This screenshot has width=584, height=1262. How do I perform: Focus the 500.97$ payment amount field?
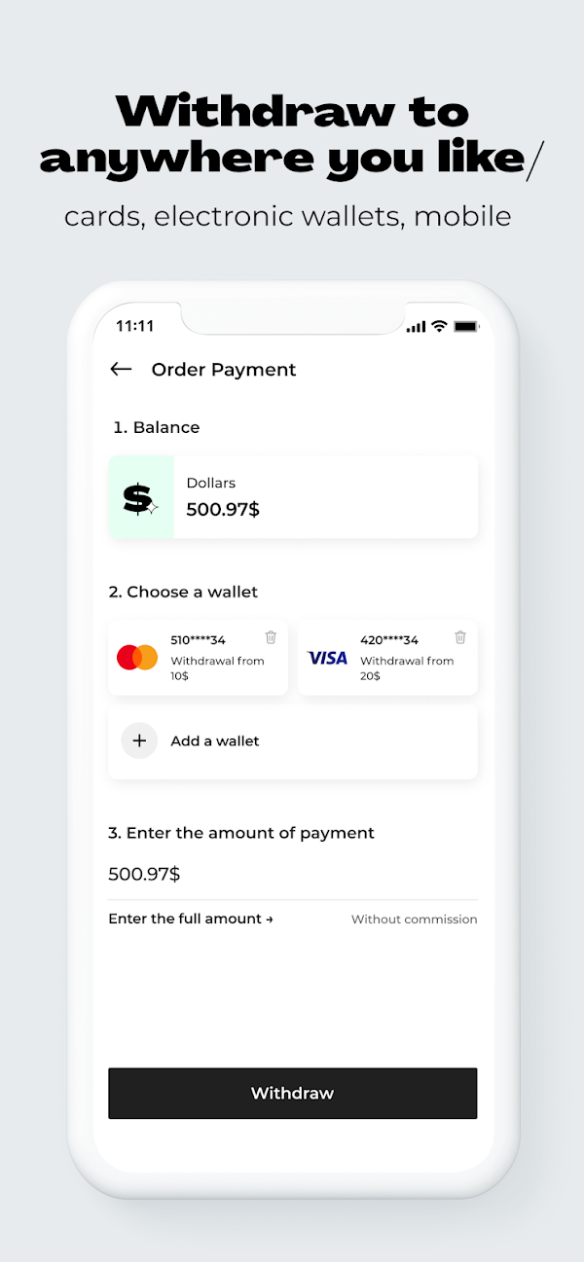(x=293, y=874)
